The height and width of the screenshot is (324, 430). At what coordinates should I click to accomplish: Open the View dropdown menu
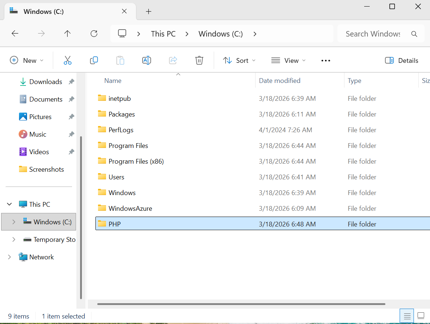point(288,61)
